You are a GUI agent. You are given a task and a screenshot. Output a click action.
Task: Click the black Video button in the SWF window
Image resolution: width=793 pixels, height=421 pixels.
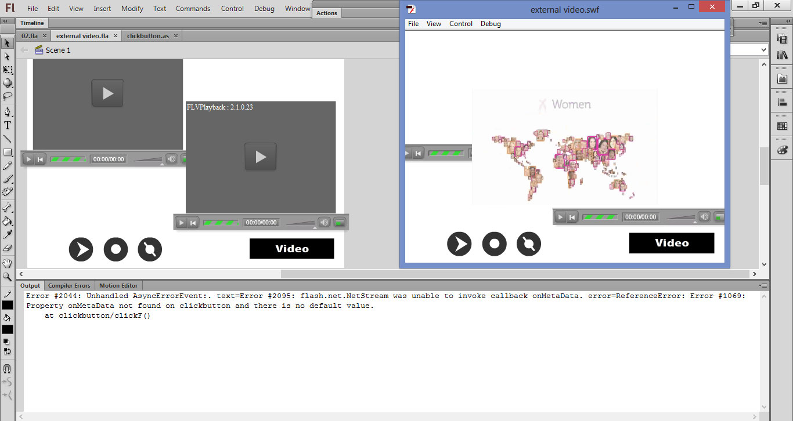672,243
